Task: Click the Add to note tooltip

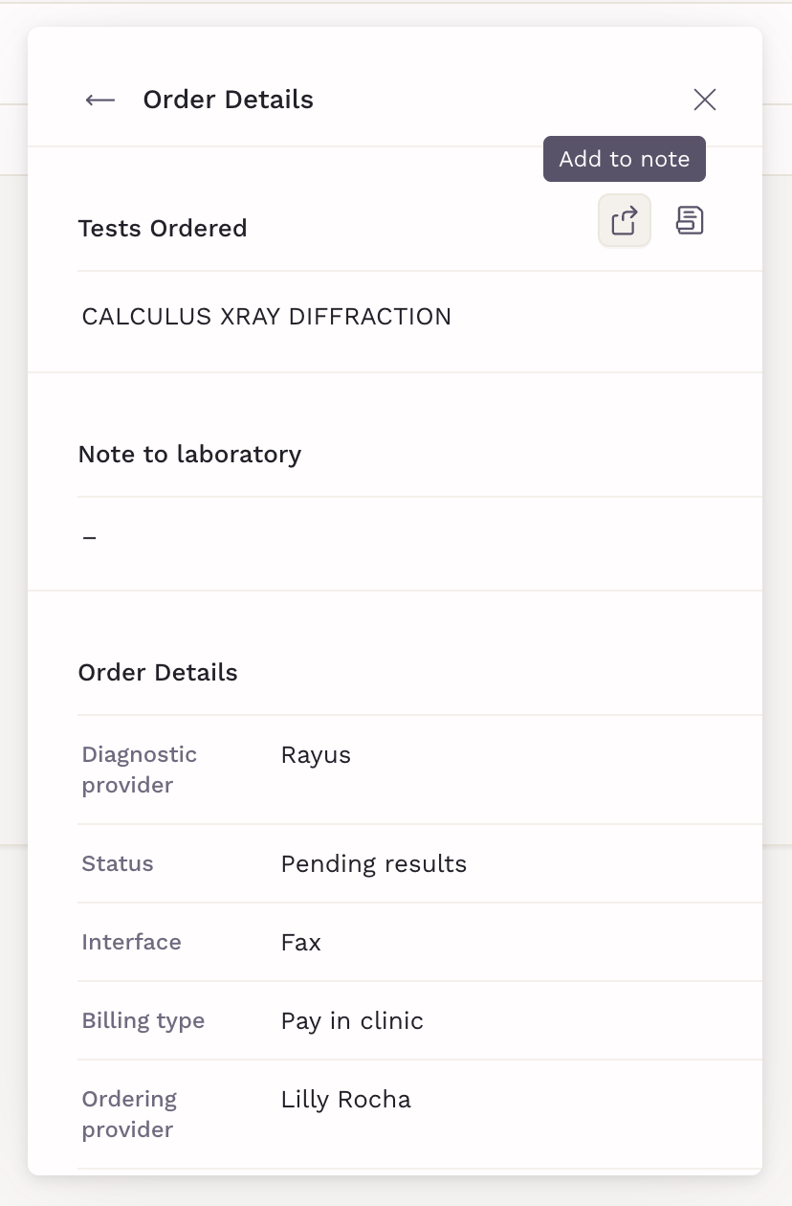Action: click(624, 159)
